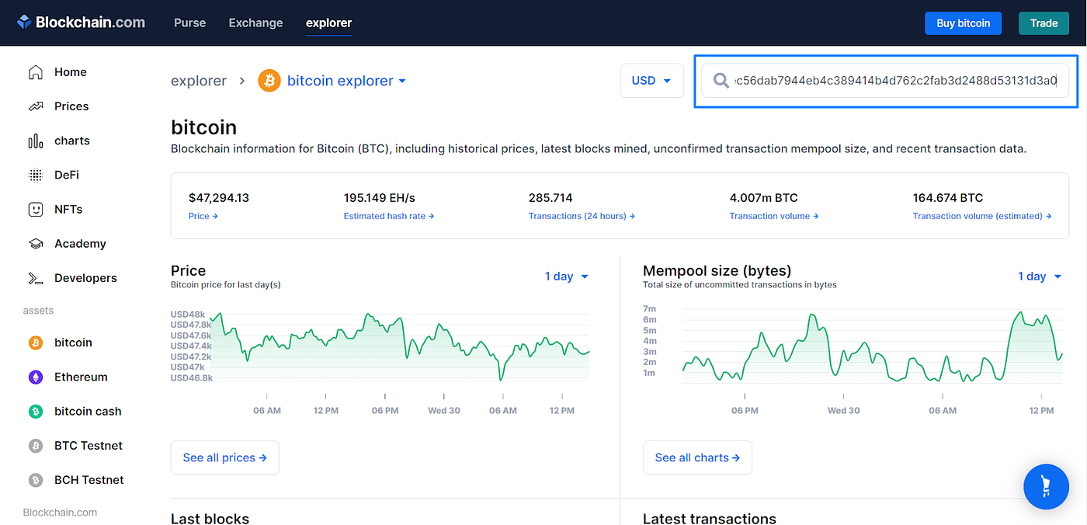This screenshot has height=525, width=1087.
Task: Click the DeFi dotted grid icon
Action: point(36,175)
